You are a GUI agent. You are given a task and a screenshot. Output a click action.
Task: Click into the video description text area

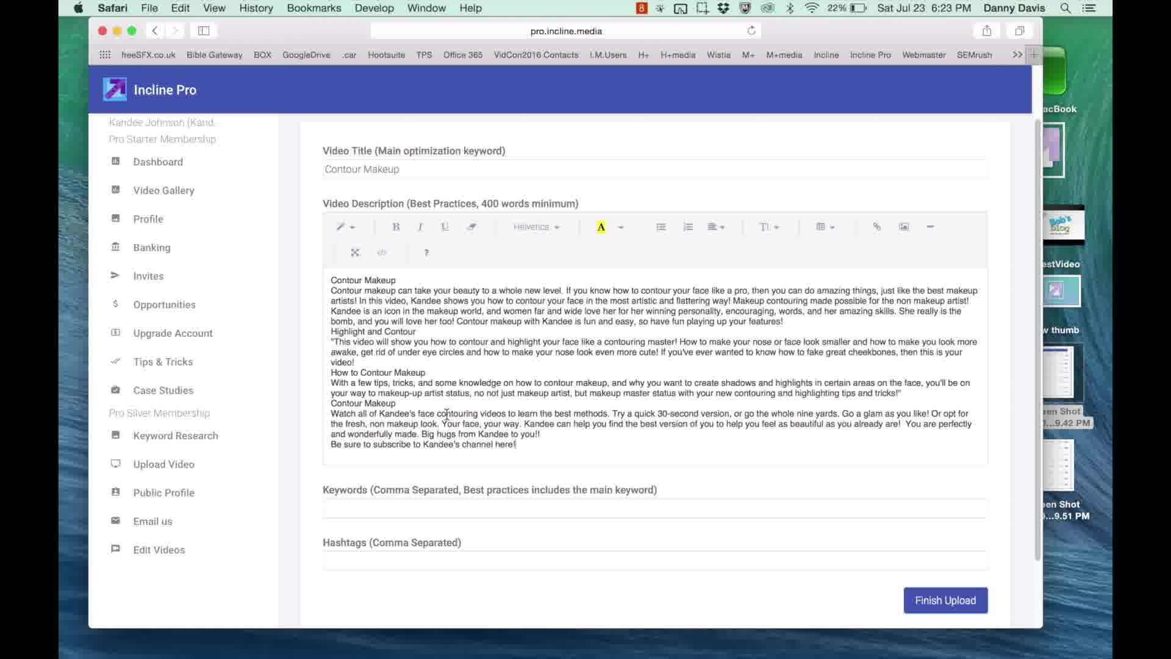655,366
